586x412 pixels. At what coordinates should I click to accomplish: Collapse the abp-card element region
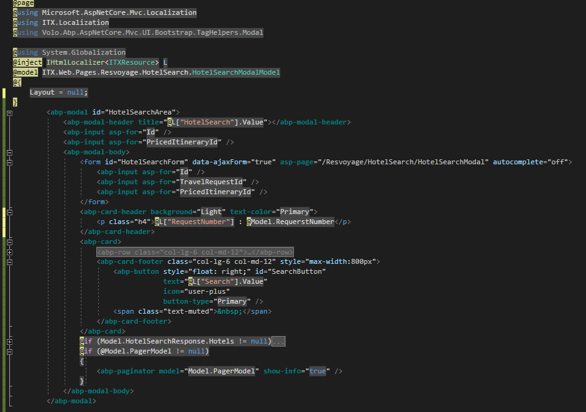[9, 241]
